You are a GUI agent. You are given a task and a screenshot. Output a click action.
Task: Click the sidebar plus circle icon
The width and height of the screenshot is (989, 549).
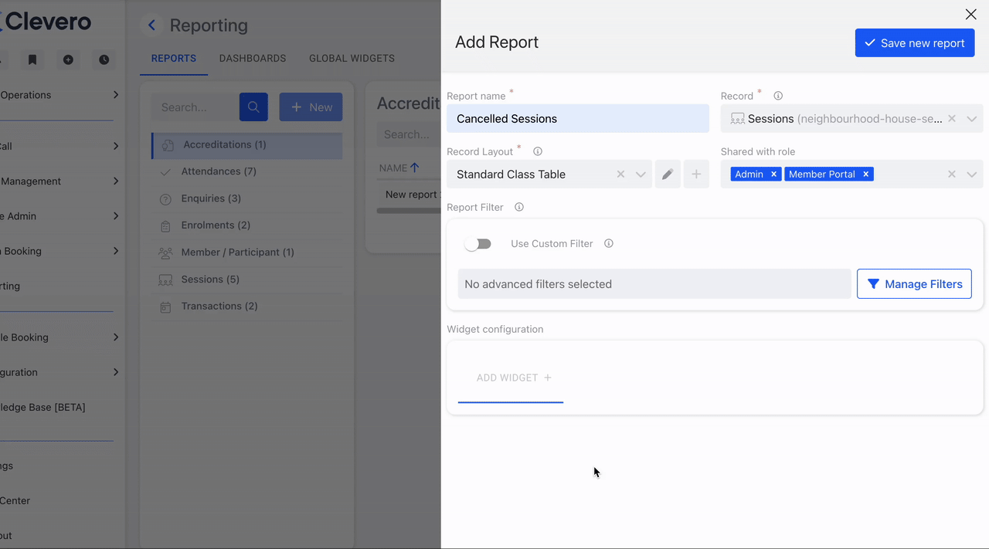click(68, 59)
